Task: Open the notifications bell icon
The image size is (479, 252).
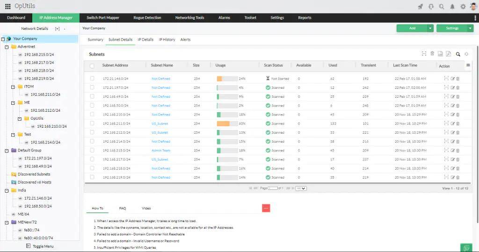Action: click(x=452, y=7)
